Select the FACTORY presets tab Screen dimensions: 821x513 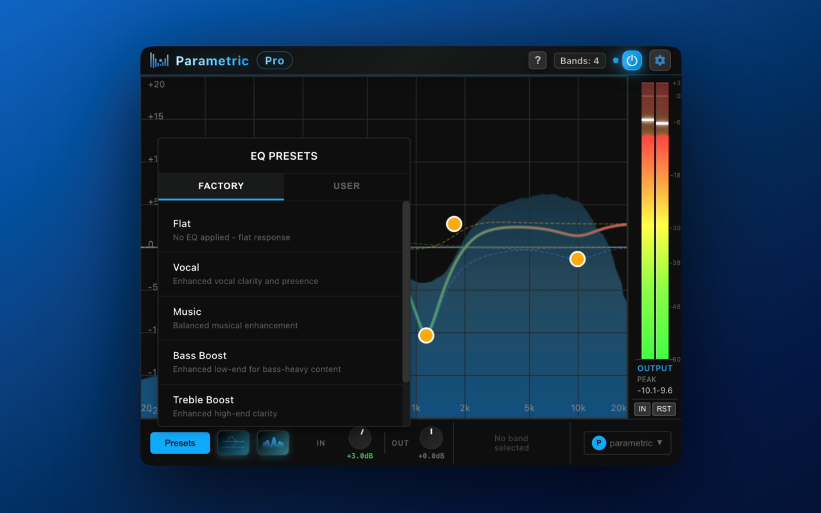coord(220,186)
